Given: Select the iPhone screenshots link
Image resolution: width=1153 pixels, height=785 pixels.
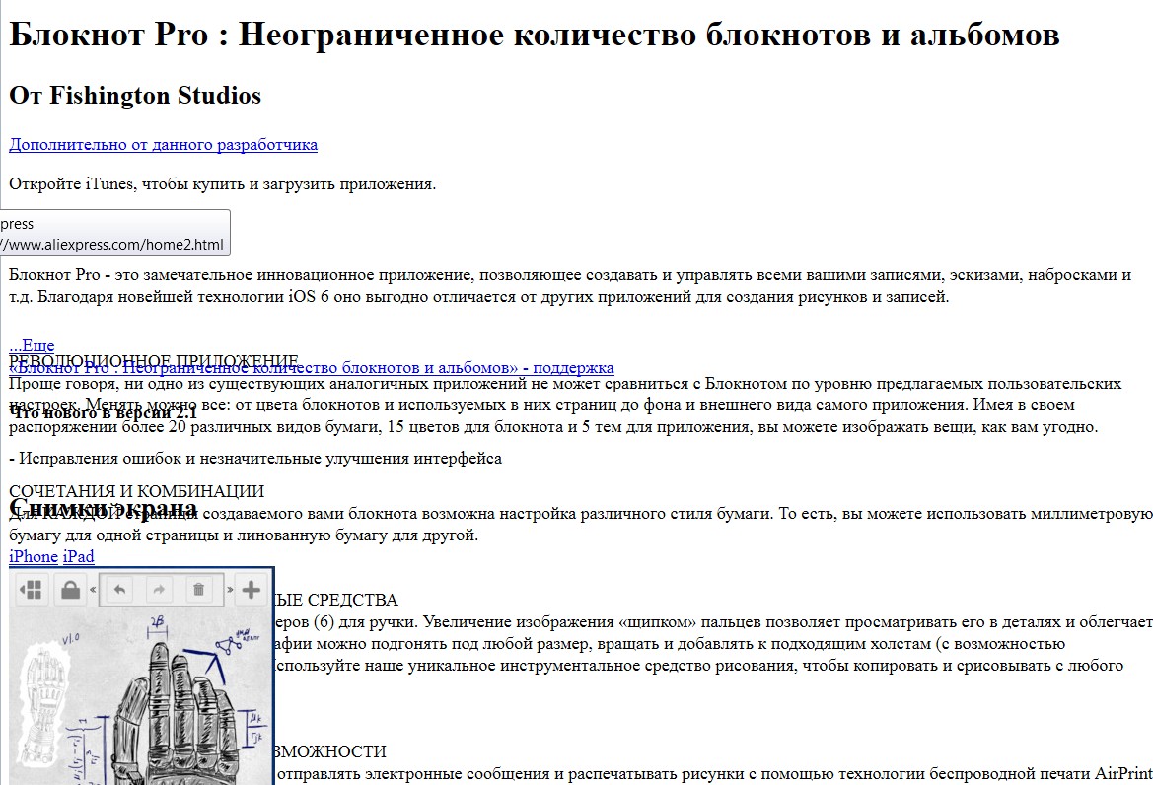Looking at the screenshot, I should coord(34,556).
